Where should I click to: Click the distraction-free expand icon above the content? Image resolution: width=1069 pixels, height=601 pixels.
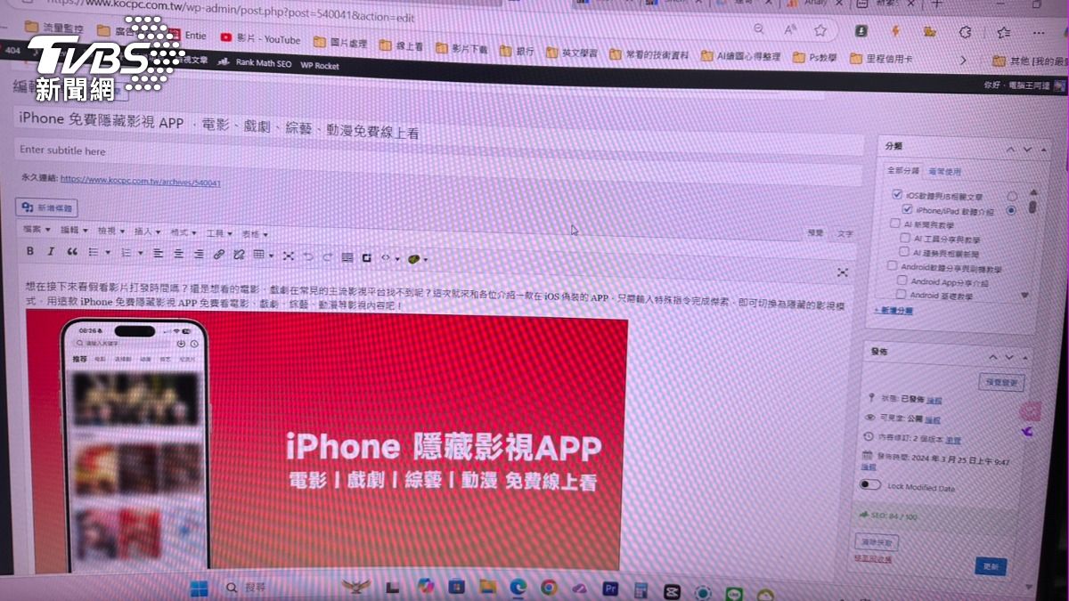click(842, 272)
